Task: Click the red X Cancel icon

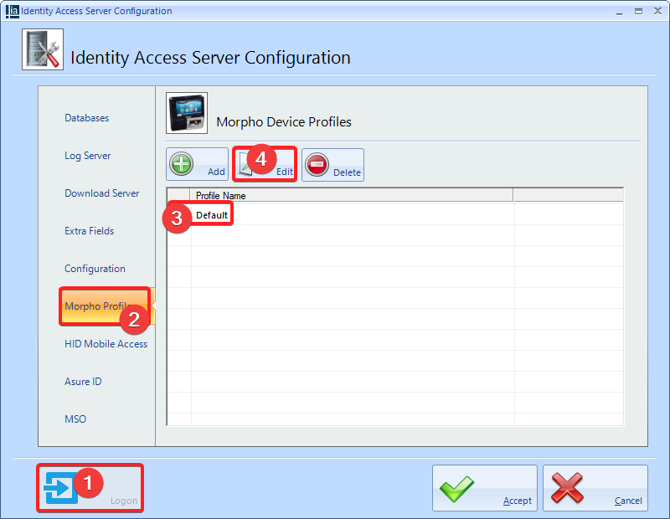Action: [567, 488]
